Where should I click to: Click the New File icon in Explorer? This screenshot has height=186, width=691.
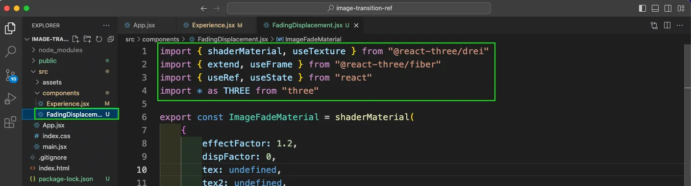(x=75, y=39)
